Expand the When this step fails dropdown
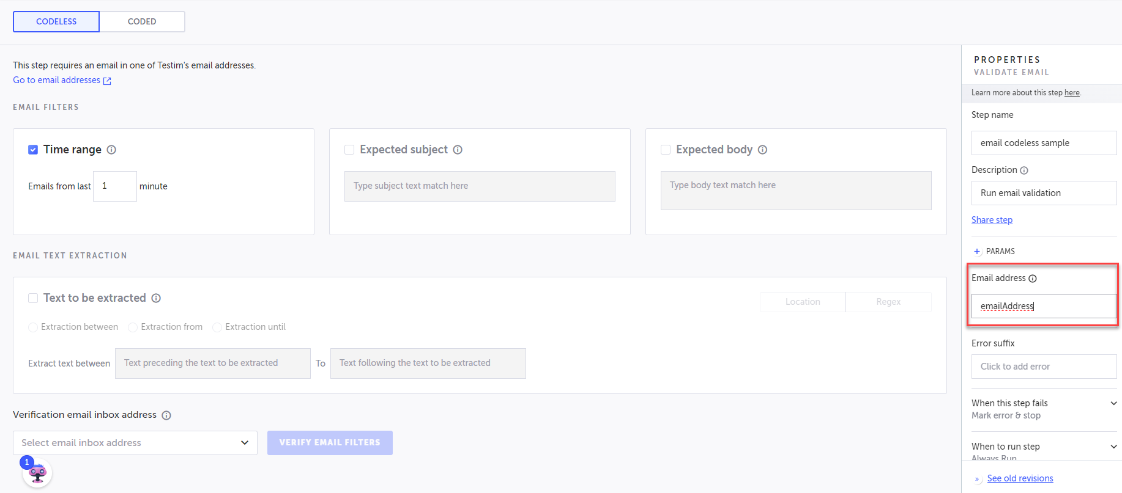 tap(1113, 403)
